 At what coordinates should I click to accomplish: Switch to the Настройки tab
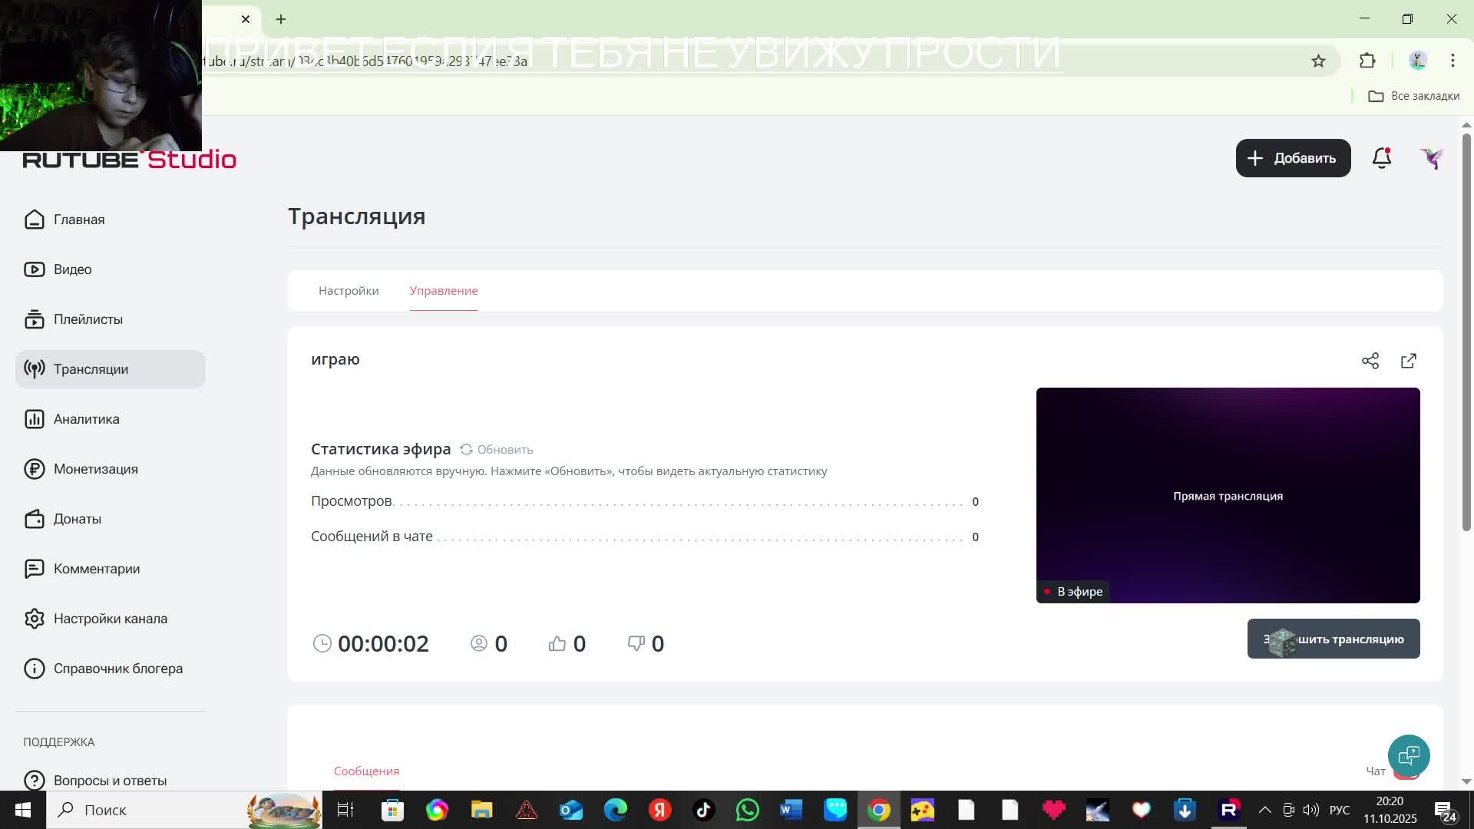[349, 291]
